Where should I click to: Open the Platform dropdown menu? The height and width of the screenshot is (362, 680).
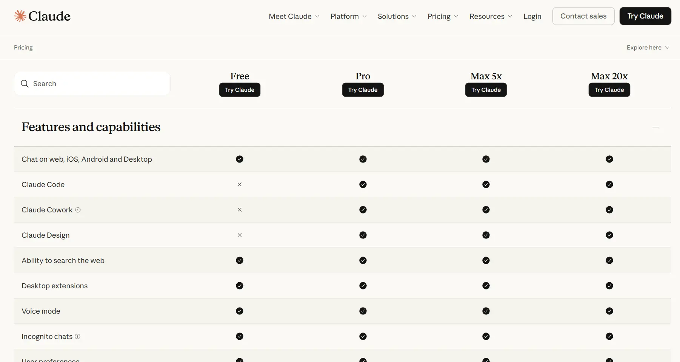coord(348,16)
